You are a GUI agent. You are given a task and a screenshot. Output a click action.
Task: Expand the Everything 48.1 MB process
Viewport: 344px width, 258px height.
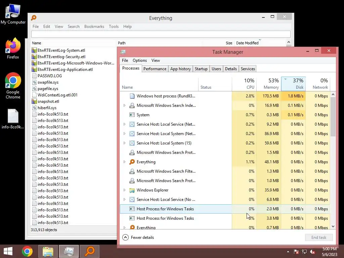pos(124,162)
